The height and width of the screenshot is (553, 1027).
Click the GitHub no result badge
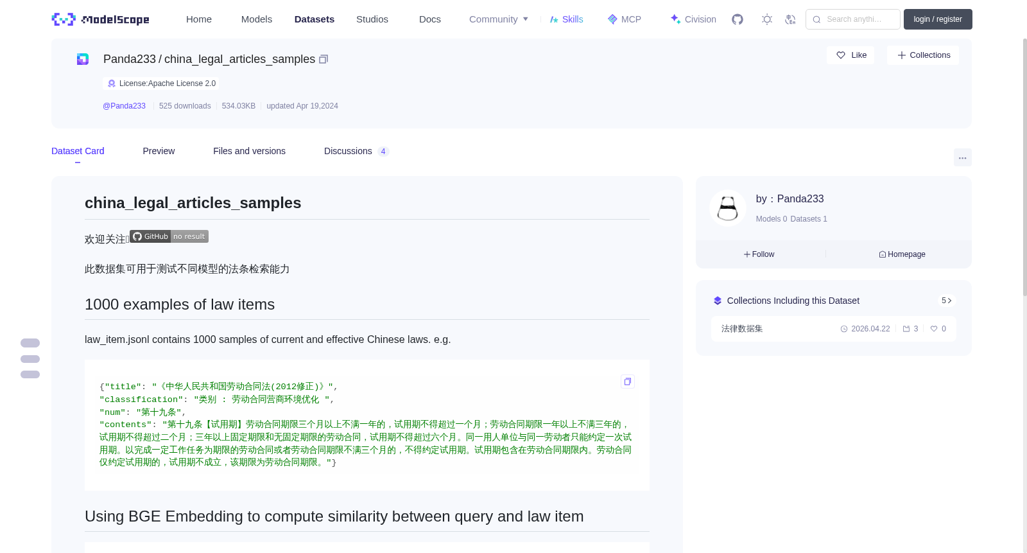tap(169, 236)
